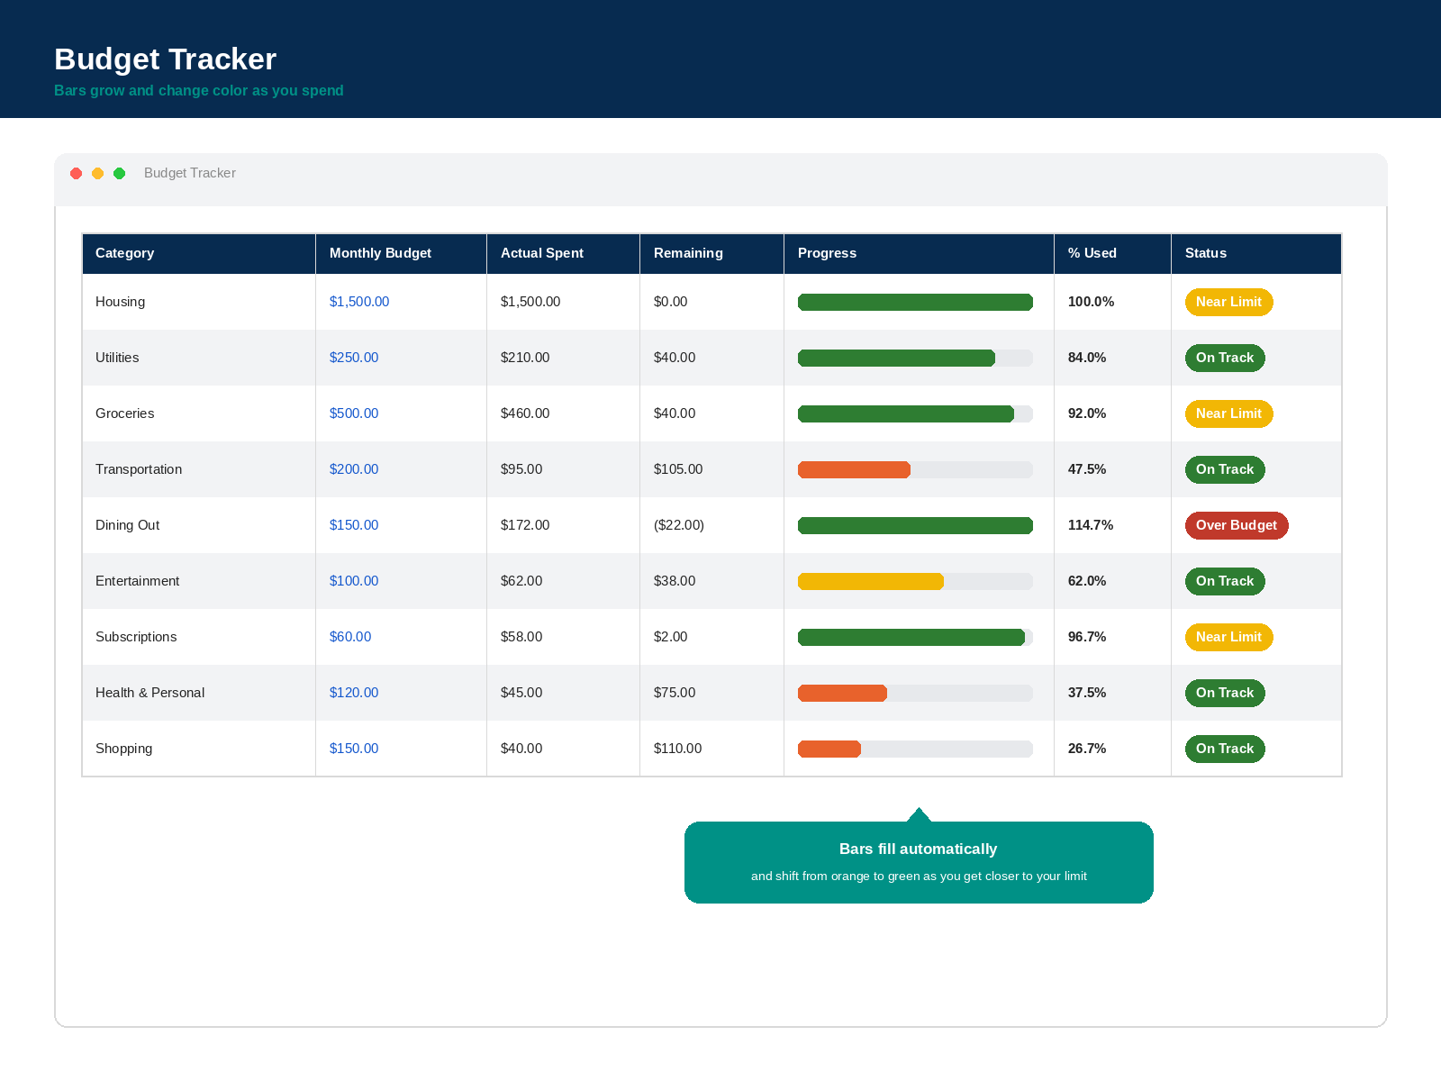Image resolution: width=1441 pixels, height=1081 pixels.
Task: Click the Over Budget badge for Dining Out
Action: (x=1237, y=525)
